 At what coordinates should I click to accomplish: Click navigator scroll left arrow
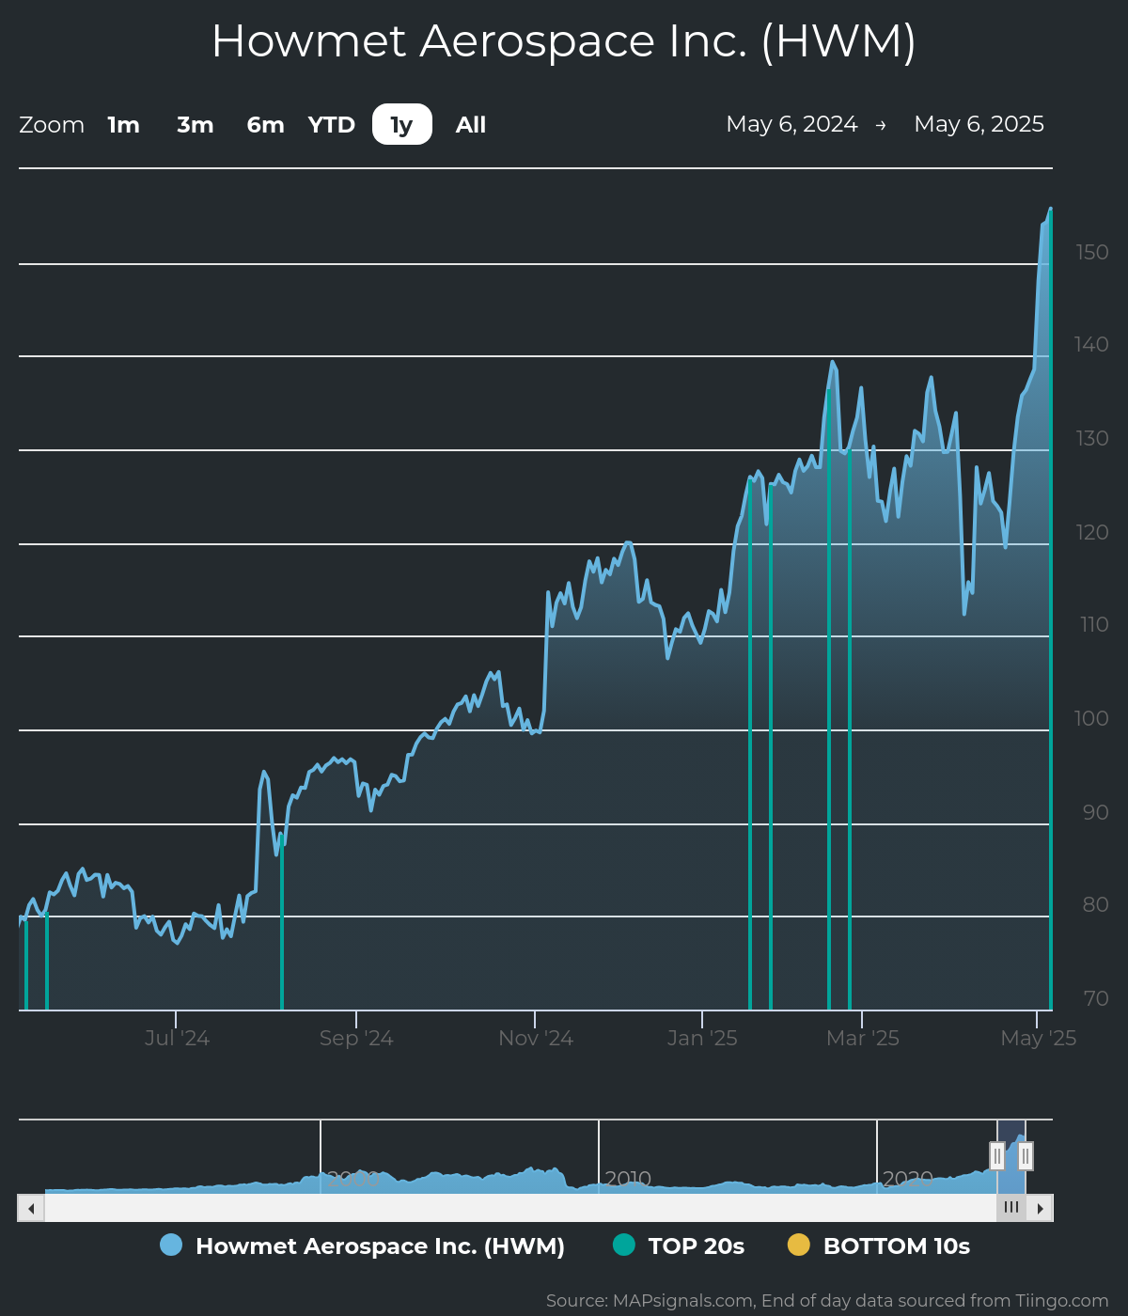tap(31, 1208)
